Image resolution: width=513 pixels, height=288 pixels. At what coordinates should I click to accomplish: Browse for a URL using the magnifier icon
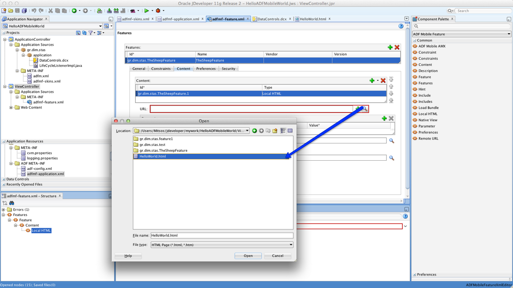click(x=365, y=109)
